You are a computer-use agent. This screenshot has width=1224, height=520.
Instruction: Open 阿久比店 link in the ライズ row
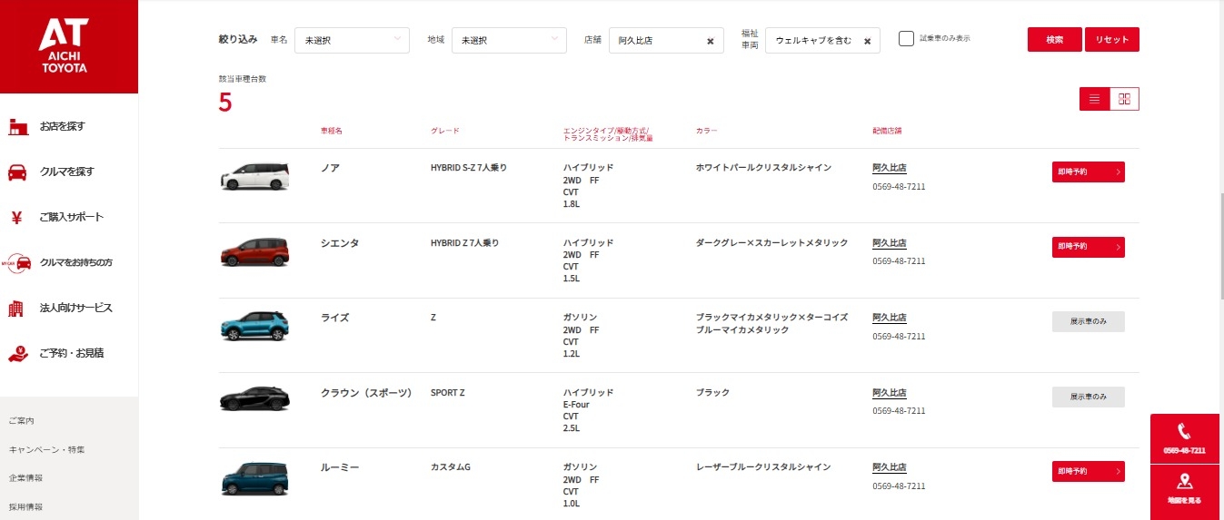click(889, 318)
